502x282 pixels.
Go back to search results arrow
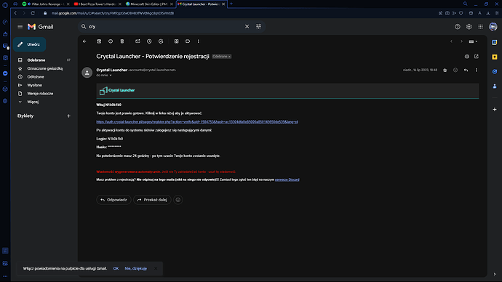84,41
